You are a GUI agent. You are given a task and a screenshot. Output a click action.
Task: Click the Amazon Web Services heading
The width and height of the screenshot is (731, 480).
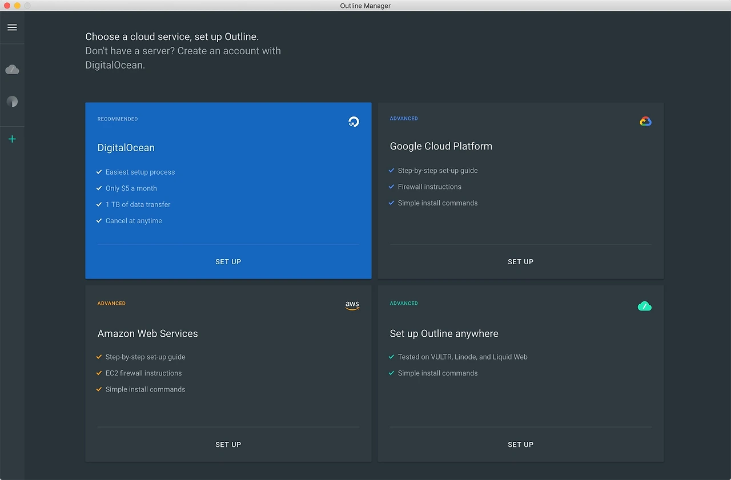coord(148,334)
